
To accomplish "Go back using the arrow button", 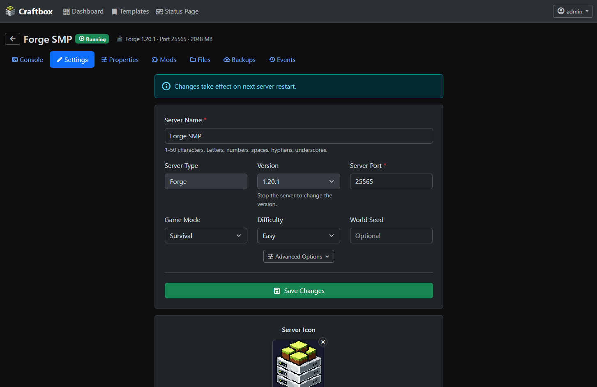I will (x=12, y=39).
